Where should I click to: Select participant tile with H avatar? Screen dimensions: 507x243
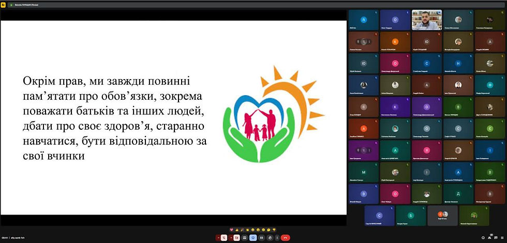[458, 64]
